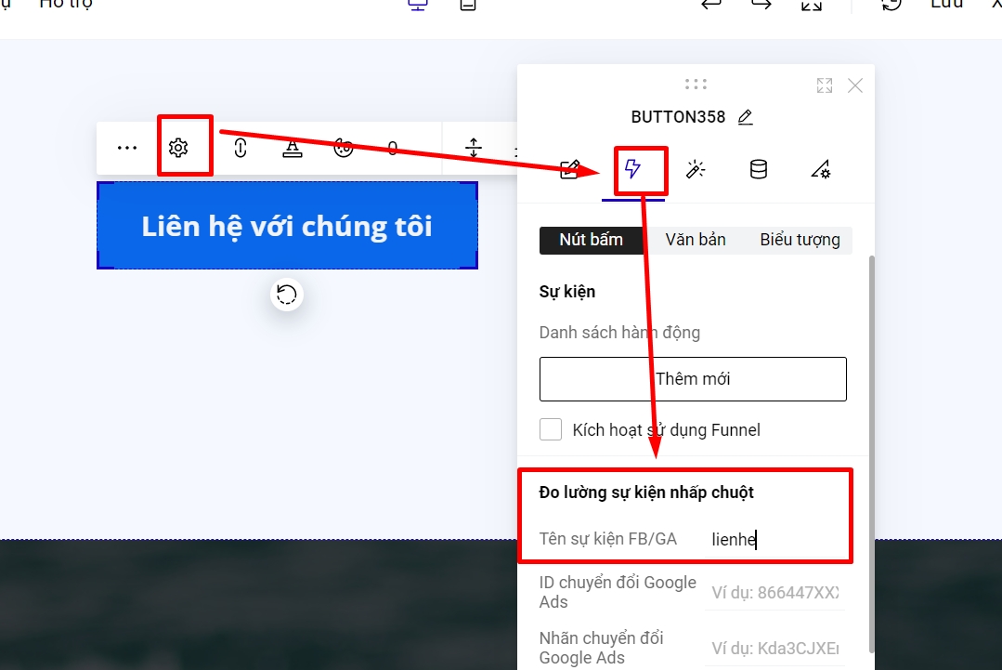Image resolution: width=1002 pixels, height=670 pixels.
Task: Click the rotate handle below the button
Action: (x=287, y=295)
